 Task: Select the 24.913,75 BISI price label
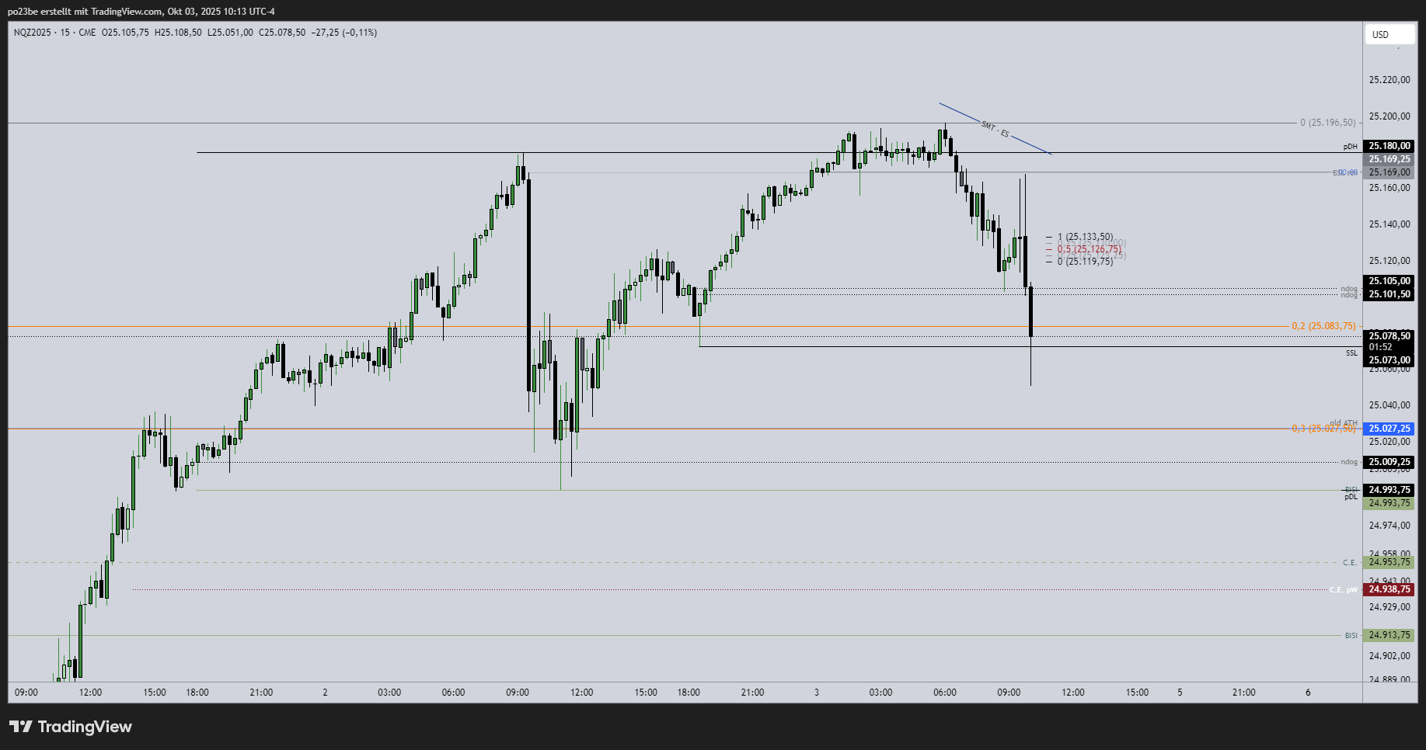[x=1389, y=635]
